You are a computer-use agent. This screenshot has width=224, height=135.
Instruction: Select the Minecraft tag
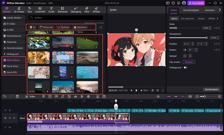(x=46, y=27)
